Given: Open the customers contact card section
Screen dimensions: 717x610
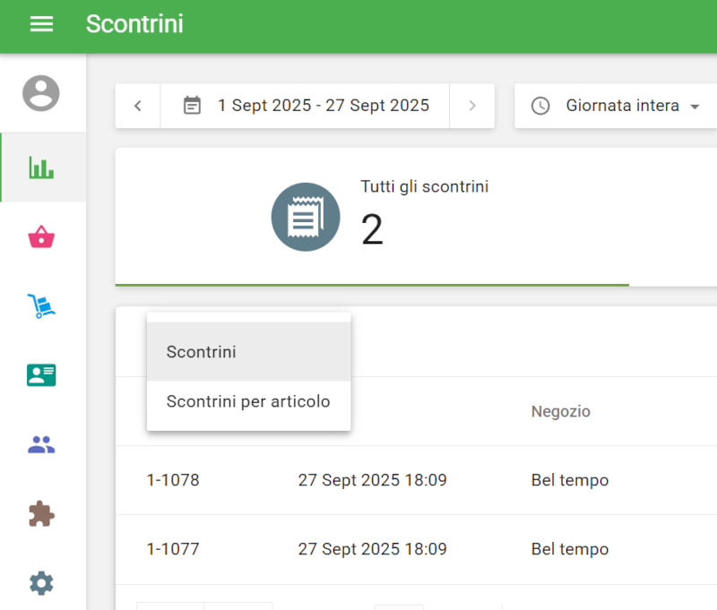Looking at the screenshot, I should 42,374.
